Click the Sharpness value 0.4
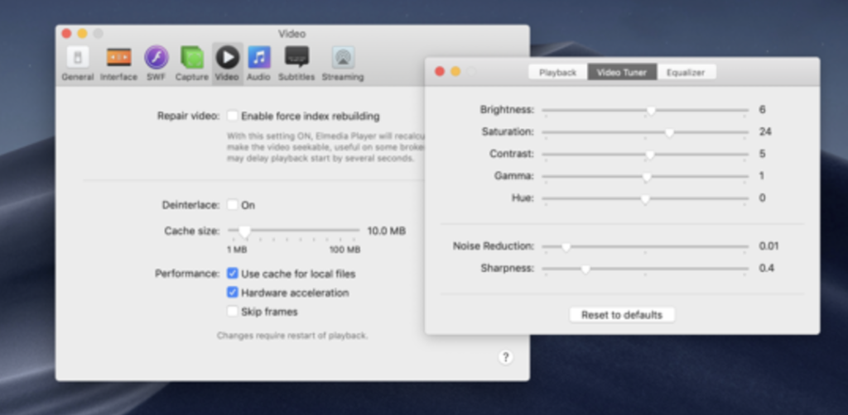This screenshot has width=848, height=415. coord(766,268)
